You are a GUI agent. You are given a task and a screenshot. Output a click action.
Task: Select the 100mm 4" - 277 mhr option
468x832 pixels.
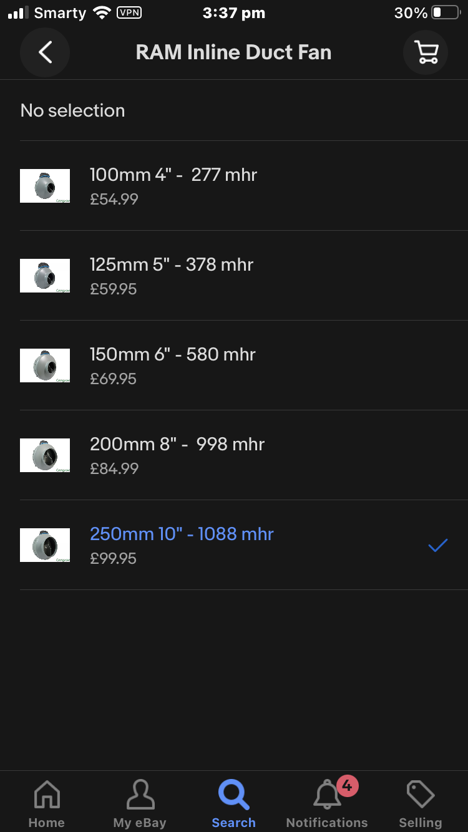coord(173,175)
